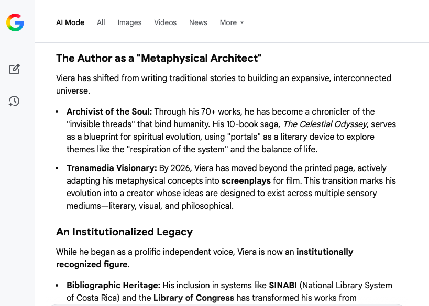This screenshot has height=306, width=429.
Task: Open the Images tab
Action: [x=129, y=22]
